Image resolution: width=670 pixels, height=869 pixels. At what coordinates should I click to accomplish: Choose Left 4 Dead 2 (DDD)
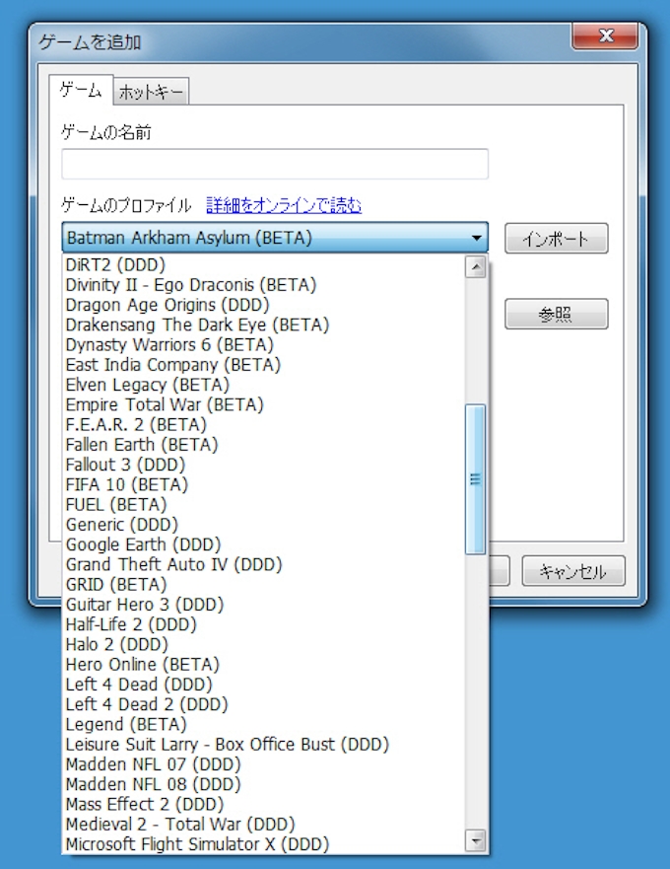tap(146, 704)
